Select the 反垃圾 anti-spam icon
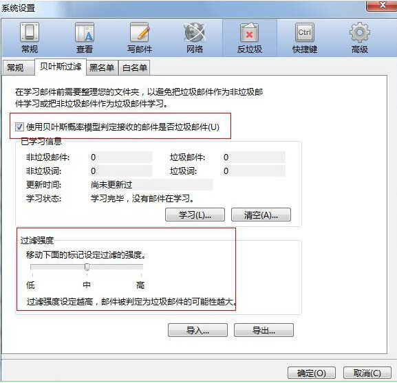Screen dimensions: 397x383 [x=249, y=38]
